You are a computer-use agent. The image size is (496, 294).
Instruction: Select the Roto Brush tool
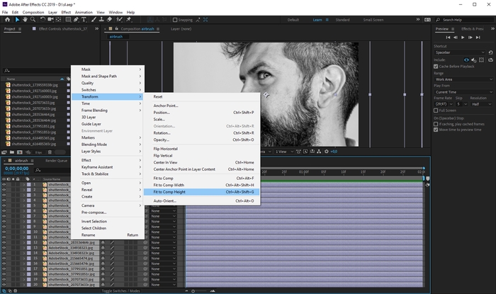pos(119,20)
